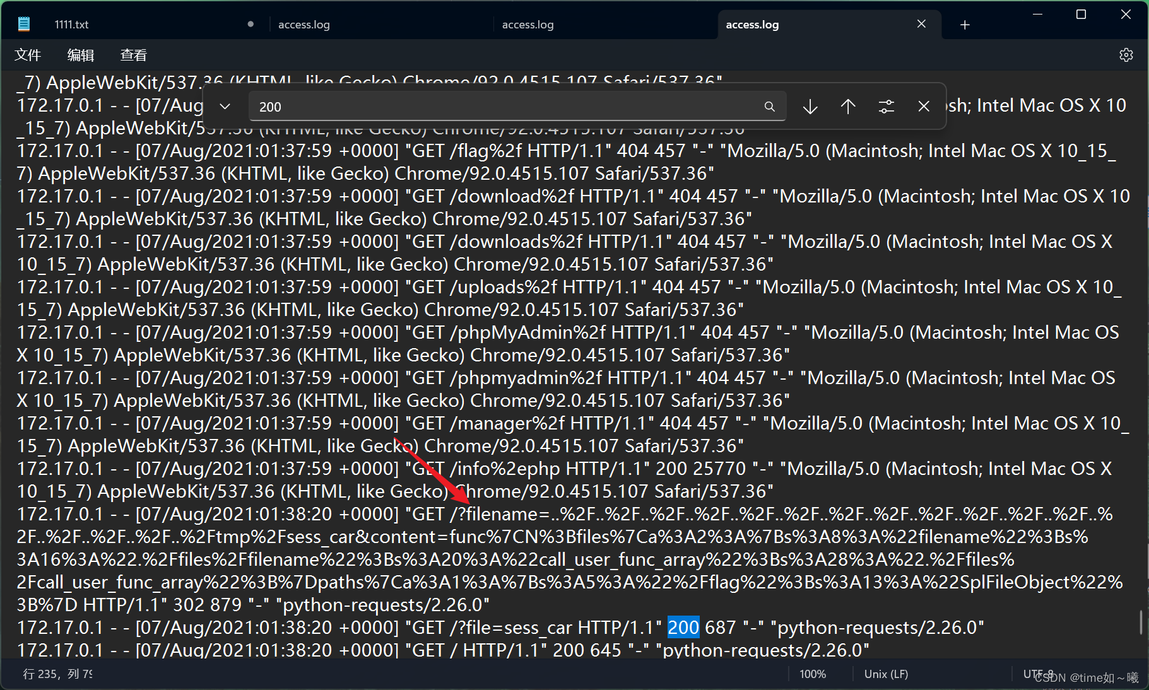The image size is (1149, 690).
Task: Click the search magnifier icon in find box
Action: 769,107
